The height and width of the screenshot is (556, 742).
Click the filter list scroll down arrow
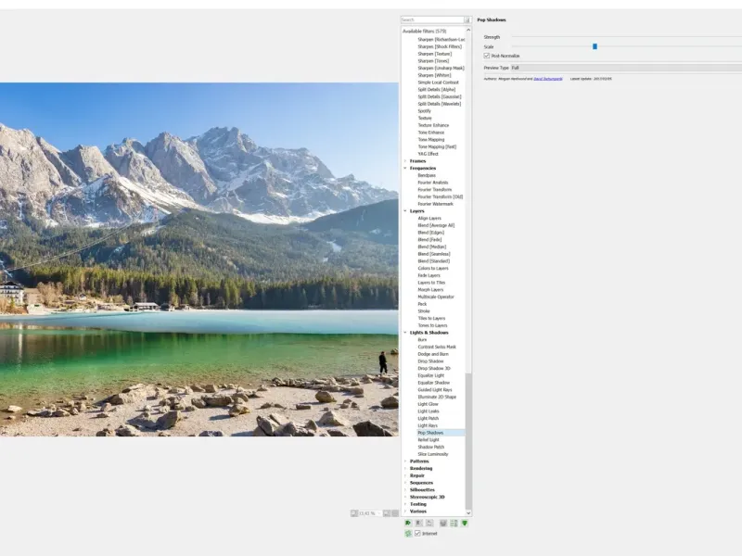(468, 512)
